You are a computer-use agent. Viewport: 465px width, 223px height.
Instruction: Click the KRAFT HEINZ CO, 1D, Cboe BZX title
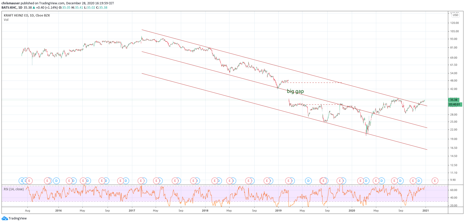[x=27, y=15]
